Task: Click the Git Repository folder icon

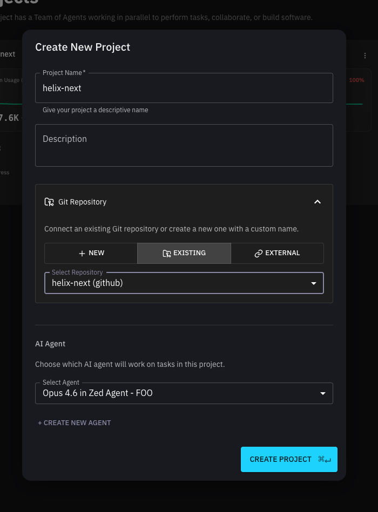Action: [49, 202]
